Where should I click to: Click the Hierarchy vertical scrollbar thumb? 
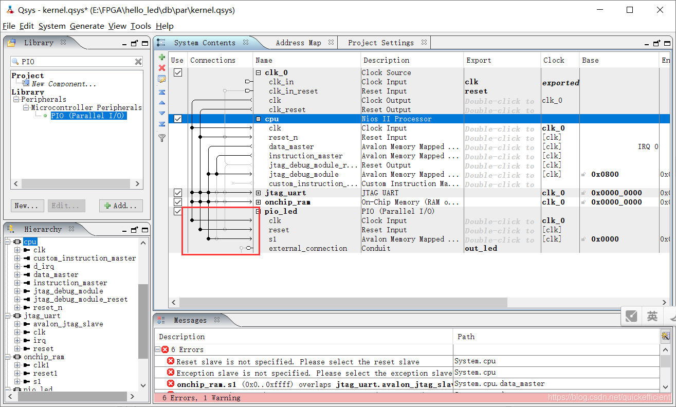pyautogui.click(x=143, y=321)
